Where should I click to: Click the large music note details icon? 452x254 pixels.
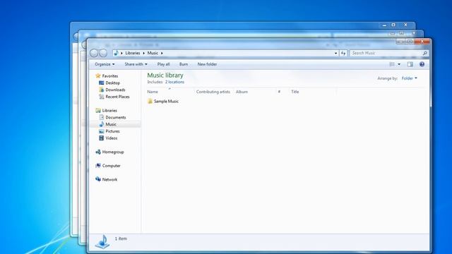[x=102, y=241]
